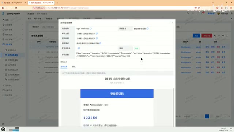Viewport: 234px width, 132px height.
Task: Open the user avatar menu in header
Action: point(223,14)
